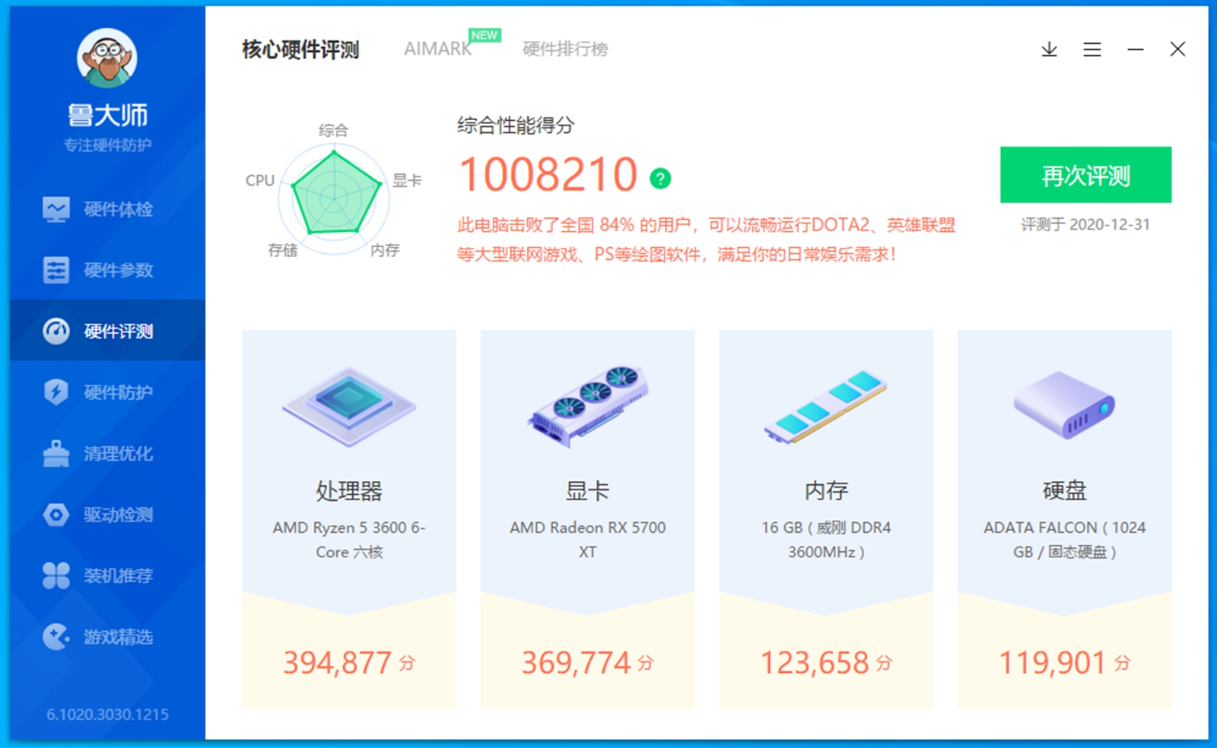This screenshot has height=748, width=1217.
Task: Select the 核心硬件评测 tab
Action: (x=300, y=49)
